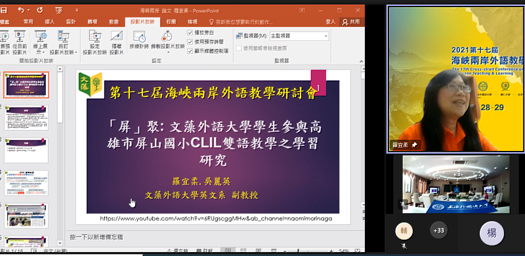
Task: Toggle 播放旁白 checkbox
Action: click(x=190, y=33)
